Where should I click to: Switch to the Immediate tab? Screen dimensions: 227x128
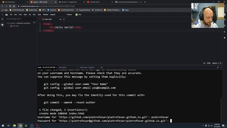click(62, 68)
